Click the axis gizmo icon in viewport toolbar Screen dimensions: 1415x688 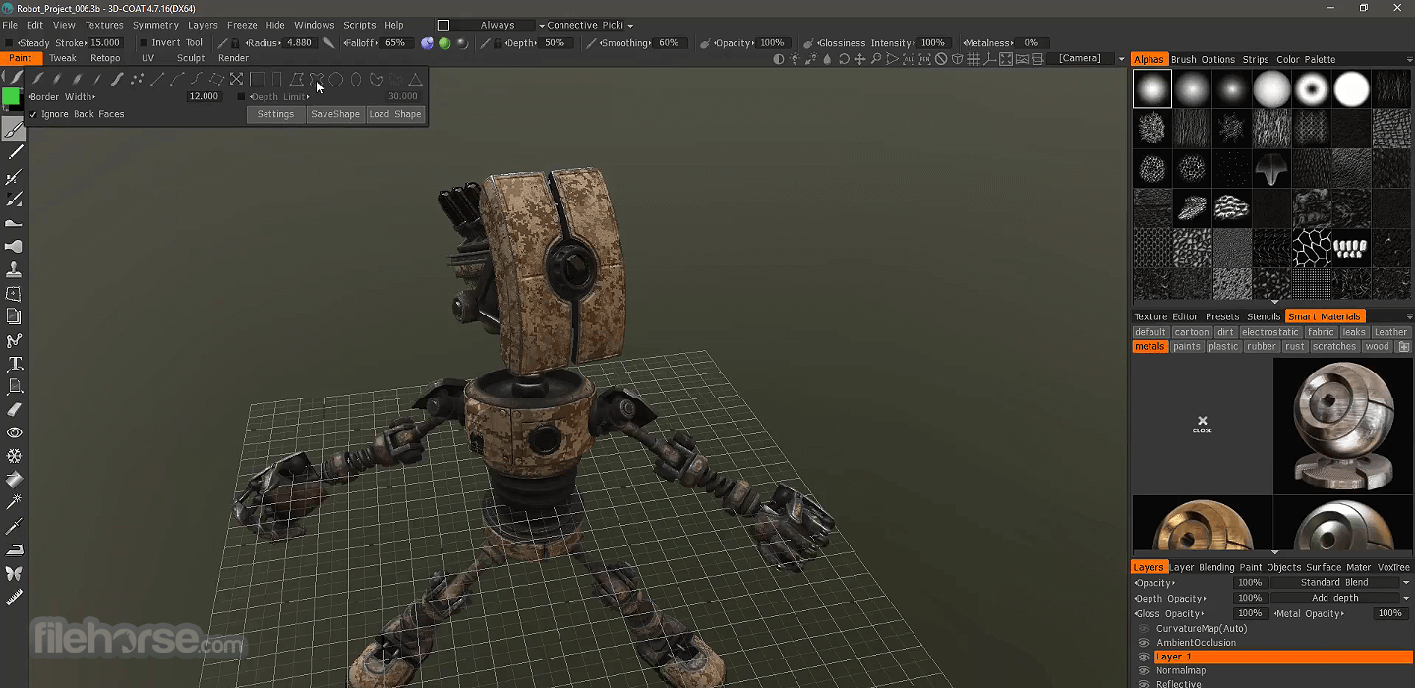tap(989, 59)
